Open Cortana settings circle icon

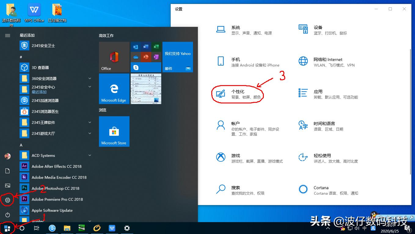(303, 189)
